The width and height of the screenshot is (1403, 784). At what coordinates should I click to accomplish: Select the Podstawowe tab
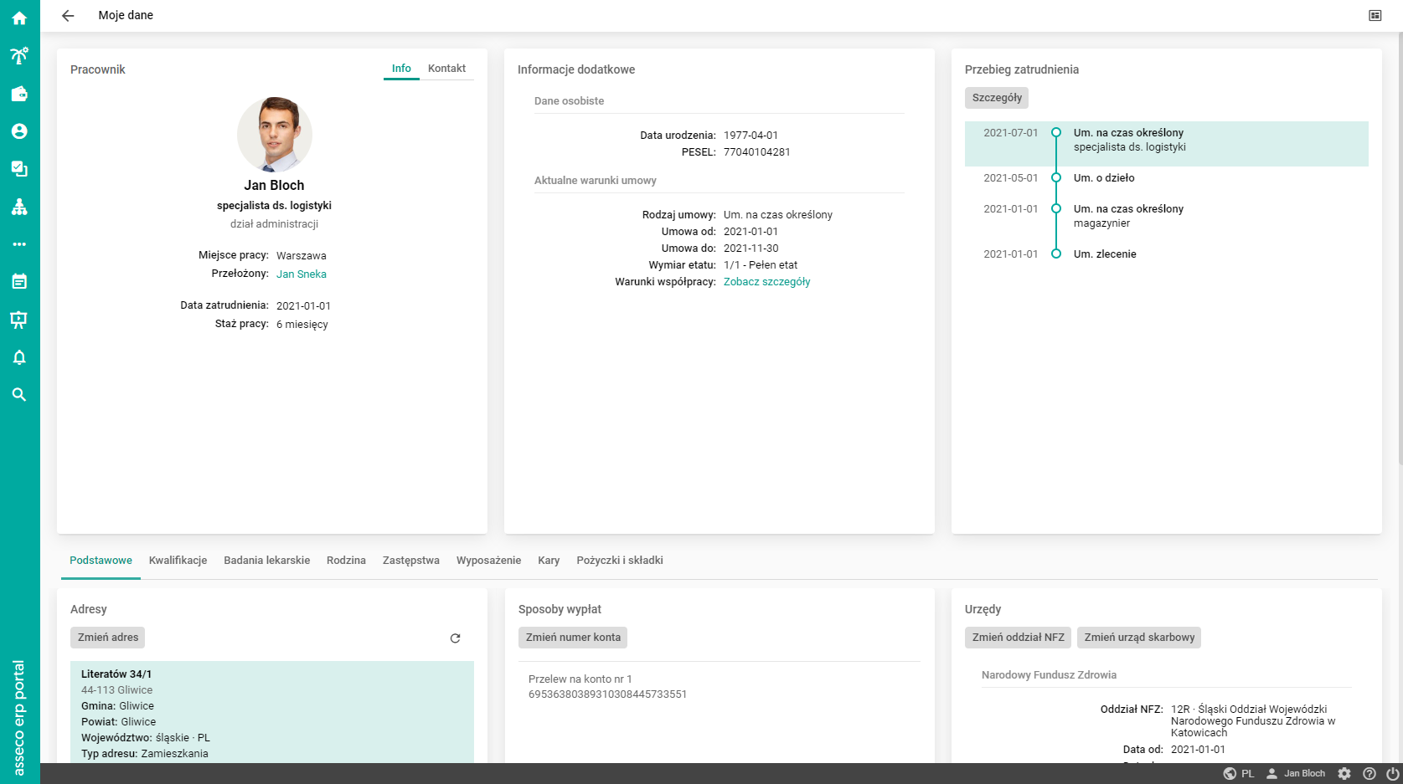[101, 561]
